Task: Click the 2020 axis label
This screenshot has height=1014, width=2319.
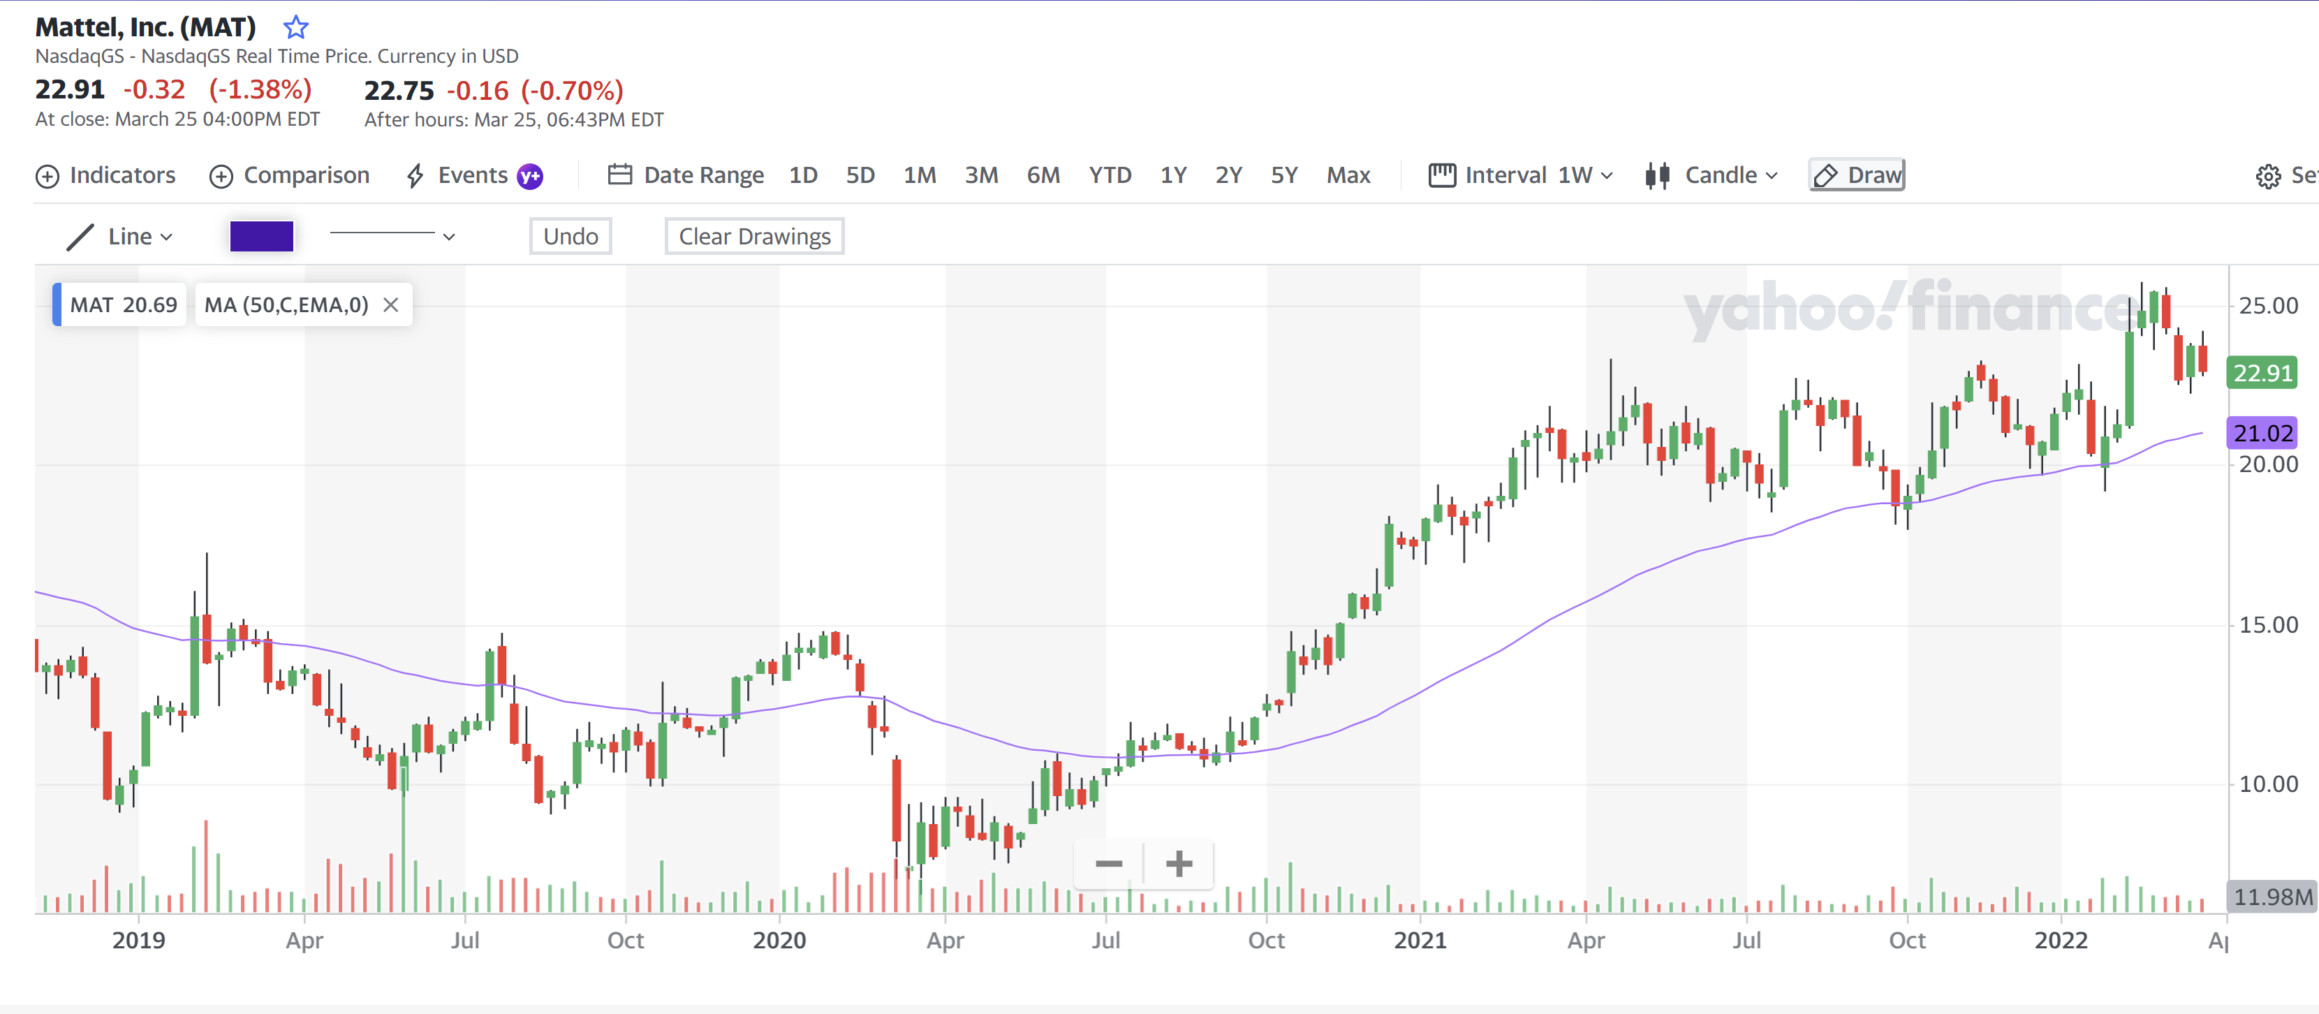Action: click(779, 941)
